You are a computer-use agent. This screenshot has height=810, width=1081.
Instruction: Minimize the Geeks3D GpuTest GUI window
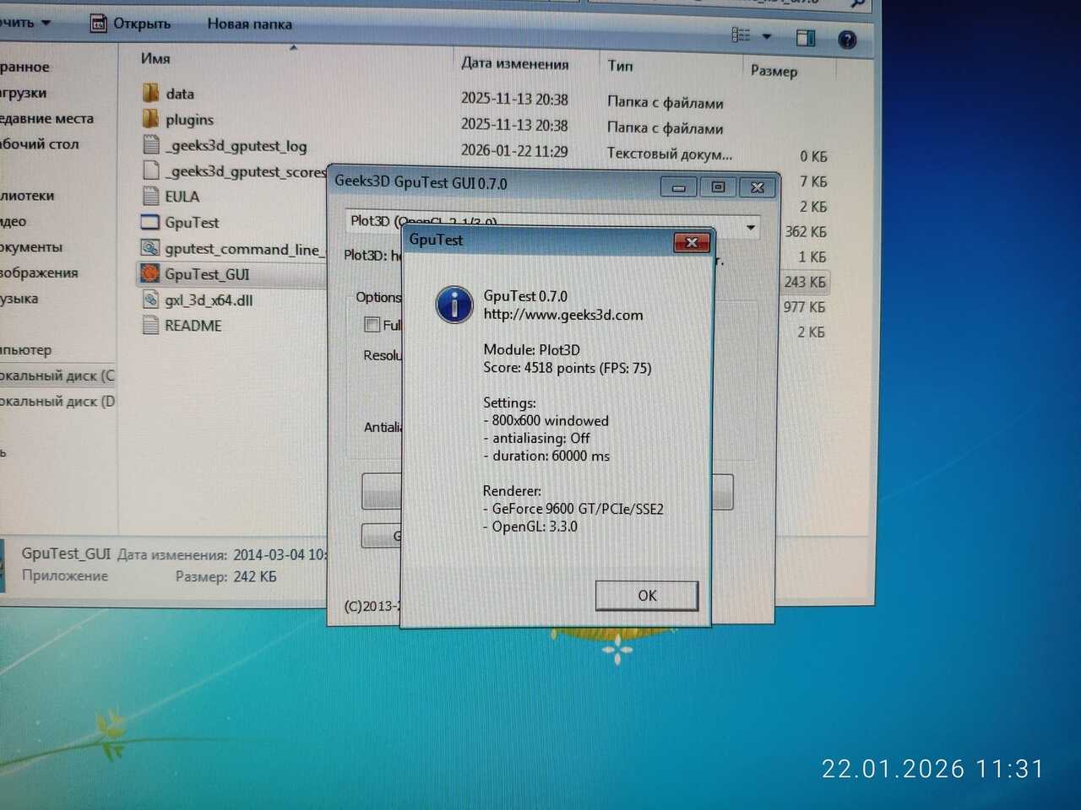click(679, 187)
